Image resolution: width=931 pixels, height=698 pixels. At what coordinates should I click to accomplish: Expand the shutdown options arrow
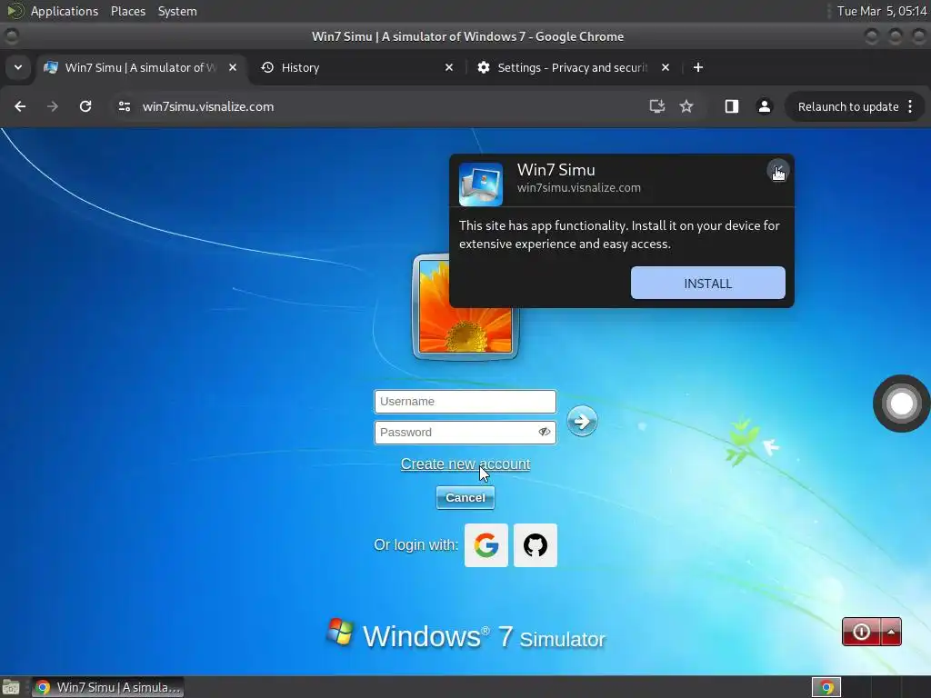coord(891,632)
